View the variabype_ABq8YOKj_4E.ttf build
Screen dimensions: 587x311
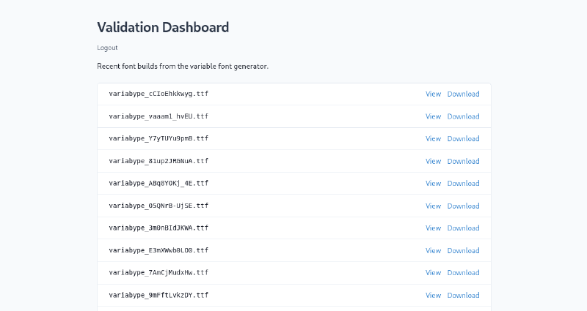(433, 184)
